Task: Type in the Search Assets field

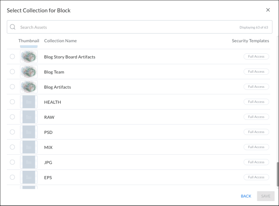Action: [123, 27]
